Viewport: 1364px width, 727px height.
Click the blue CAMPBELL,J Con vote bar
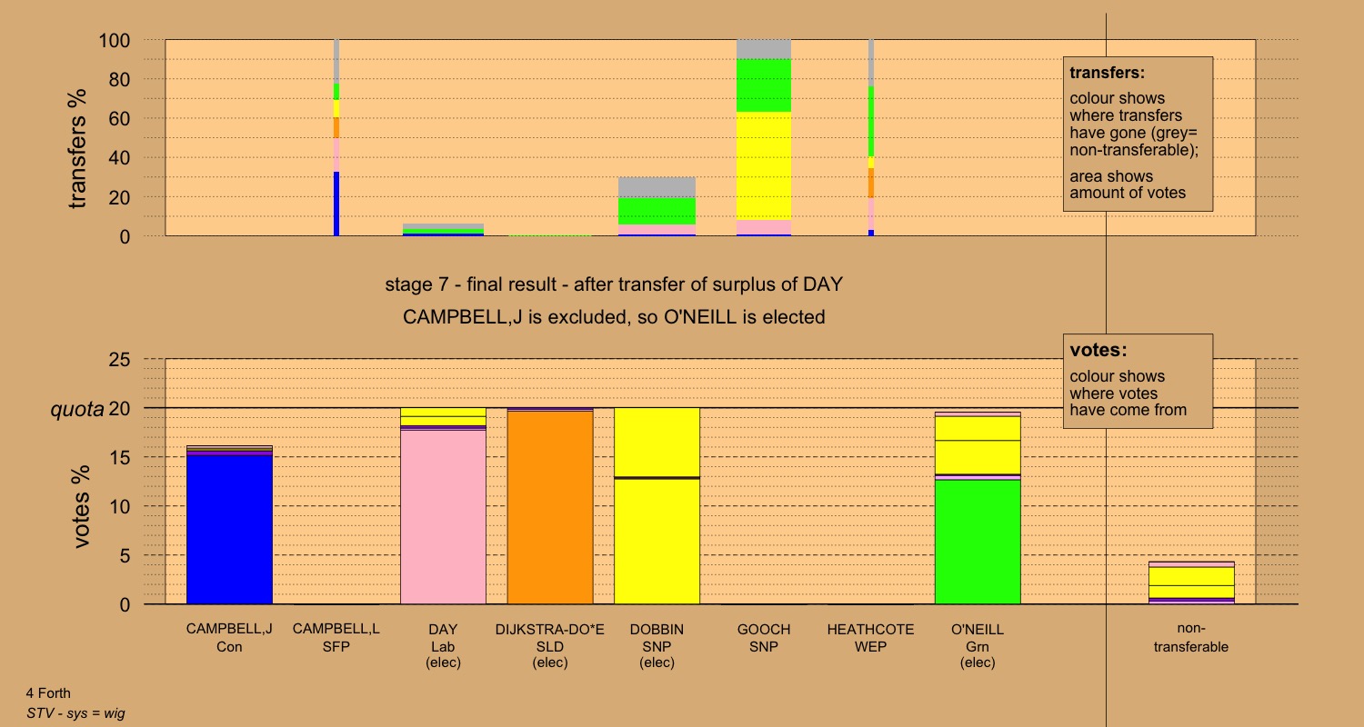(229, 529)
